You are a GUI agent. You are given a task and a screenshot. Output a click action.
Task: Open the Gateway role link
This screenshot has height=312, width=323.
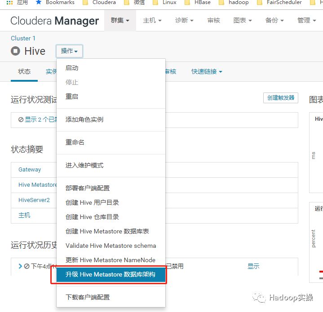[x=30, y=170]
